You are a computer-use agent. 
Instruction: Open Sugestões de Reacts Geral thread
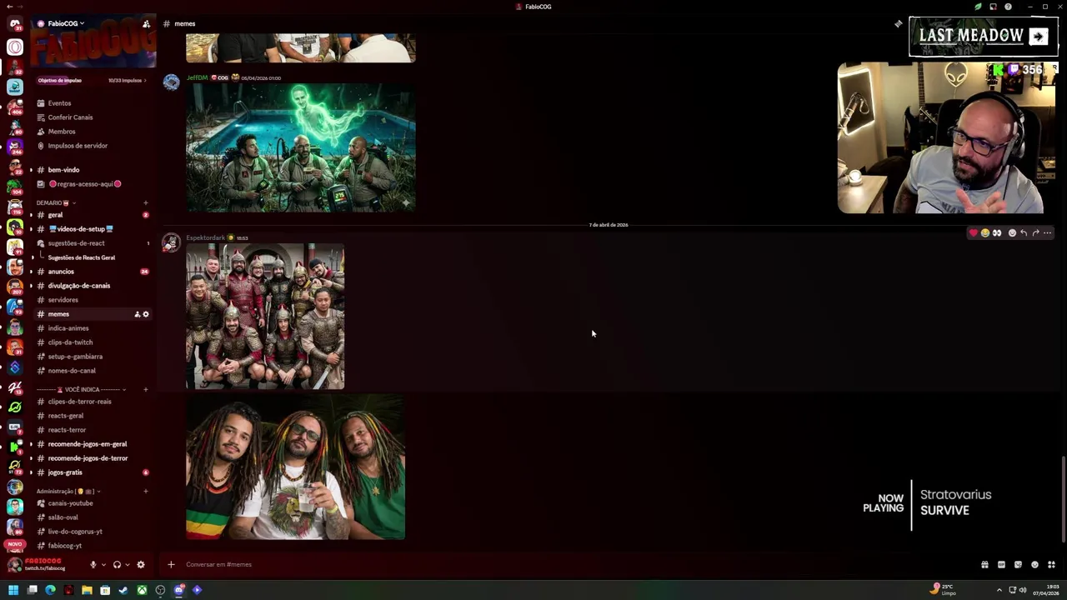pos(82,257)
